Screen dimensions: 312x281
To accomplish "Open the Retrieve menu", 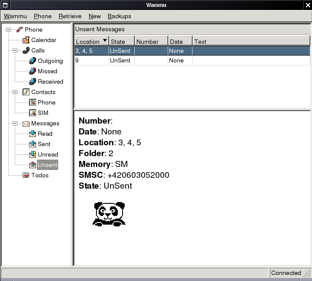I will (70, 16).
